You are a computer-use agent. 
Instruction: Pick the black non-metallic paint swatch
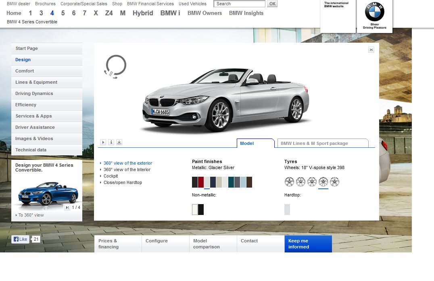(x=201, y=209)
